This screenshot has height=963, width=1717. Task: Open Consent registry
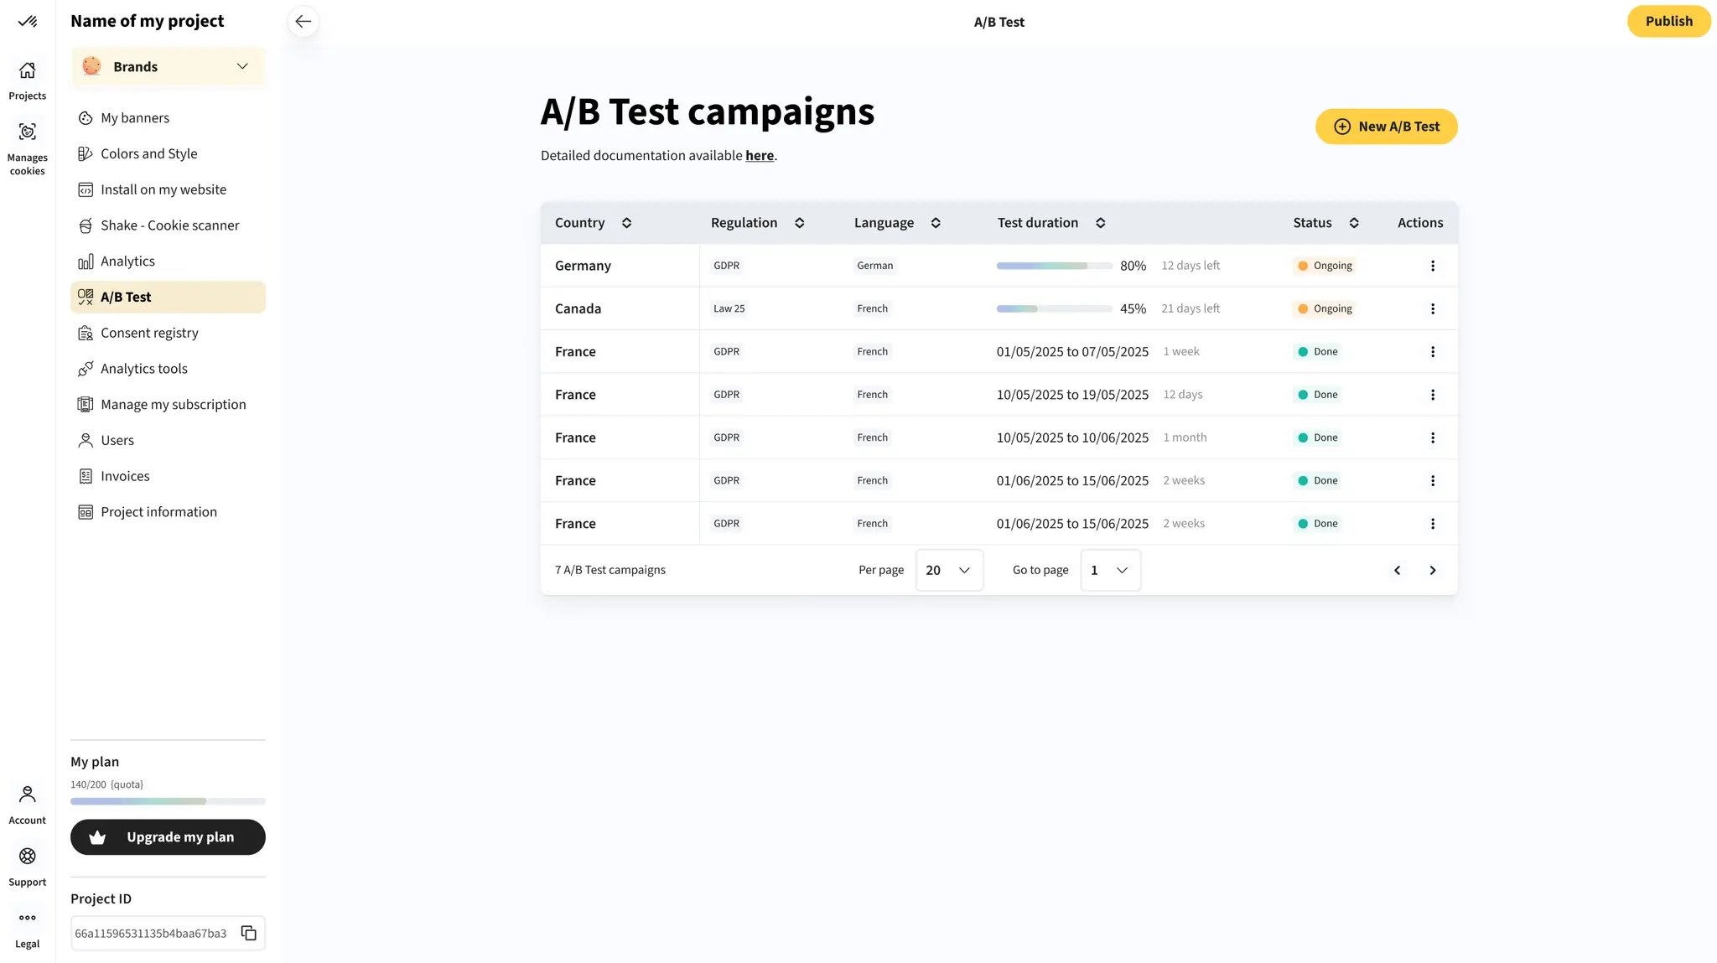tap(168, 333)
